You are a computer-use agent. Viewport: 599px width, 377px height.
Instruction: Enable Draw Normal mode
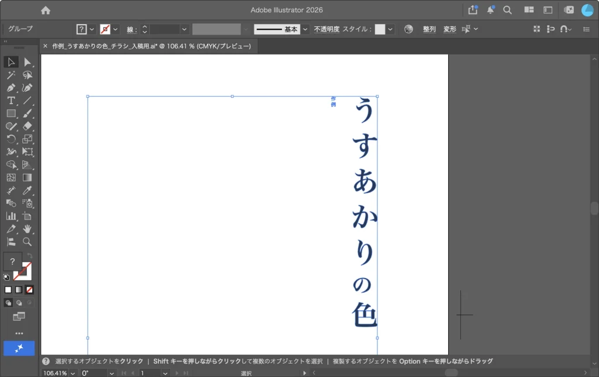[x=8, y=303]
